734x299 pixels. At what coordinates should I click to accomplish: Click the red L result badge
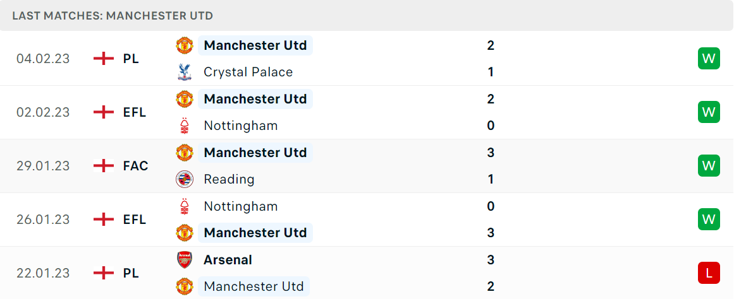709,273
